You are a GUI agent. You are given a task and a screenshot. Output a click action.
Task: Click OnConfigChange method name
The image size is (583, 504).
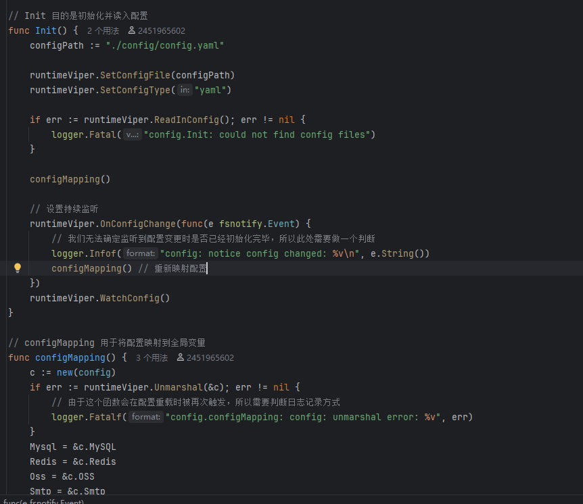[138, 224]
